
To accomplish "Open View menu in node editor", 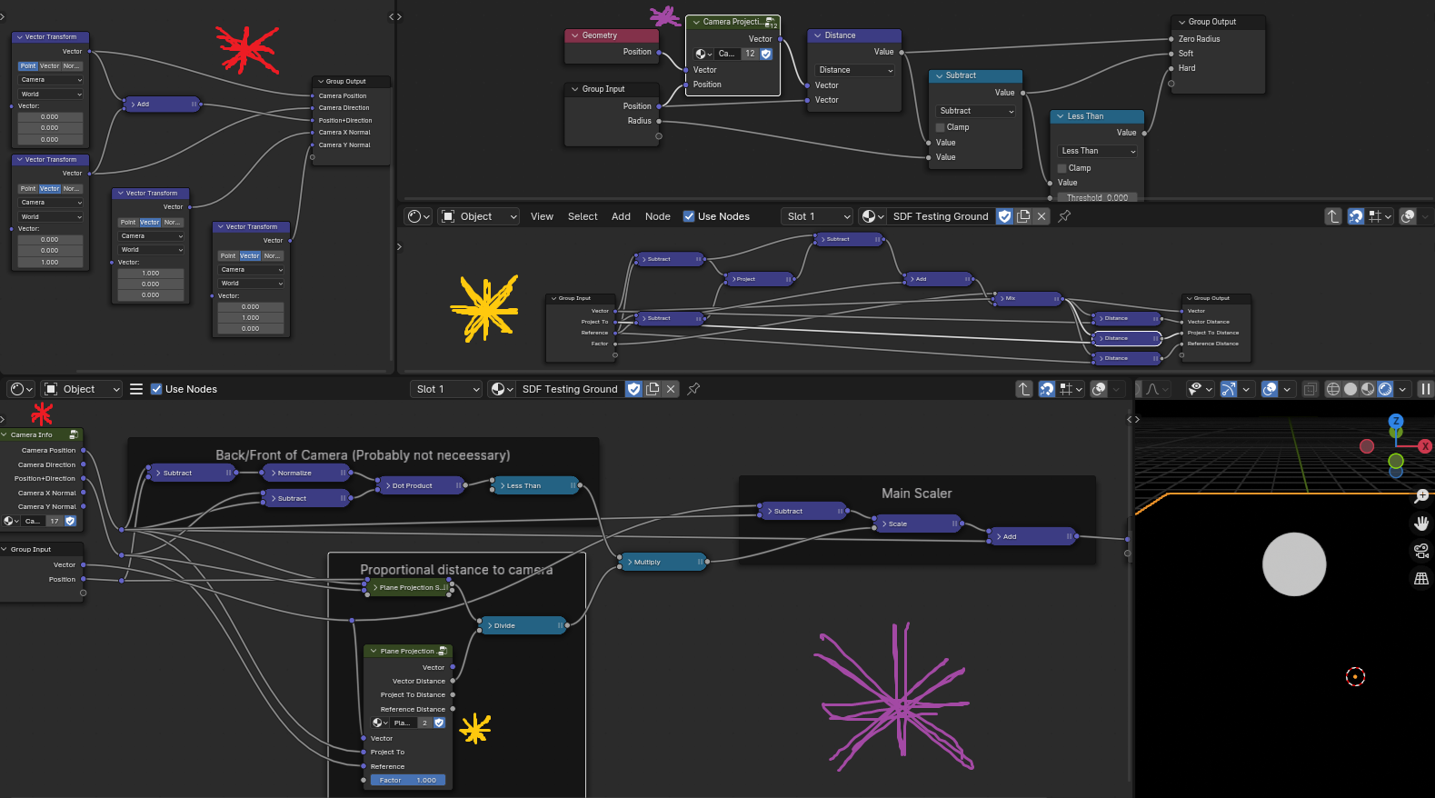I will (542, 216).
